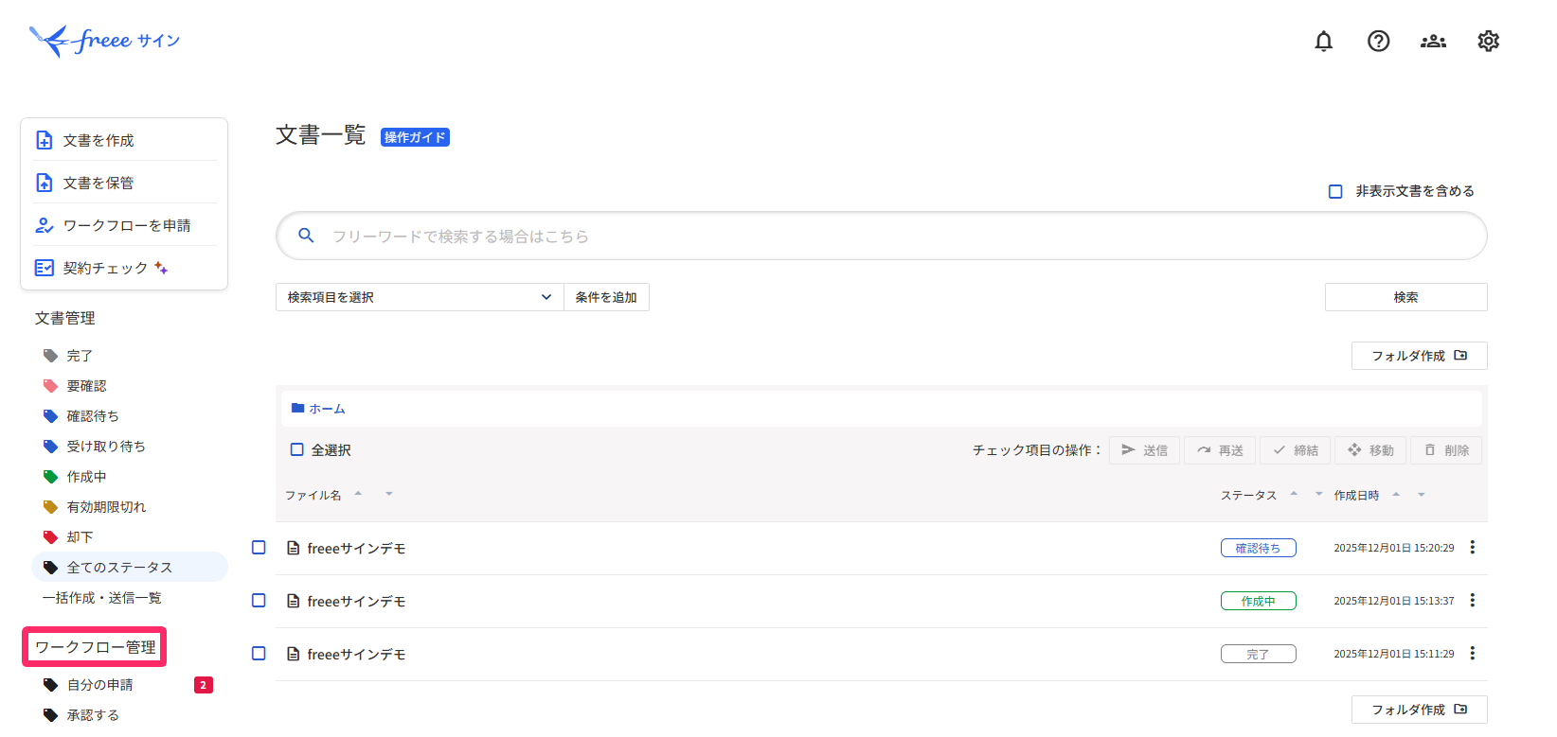Select 全てのステータス in sidebar
1557x737 pixels.
tap(130, 568)
